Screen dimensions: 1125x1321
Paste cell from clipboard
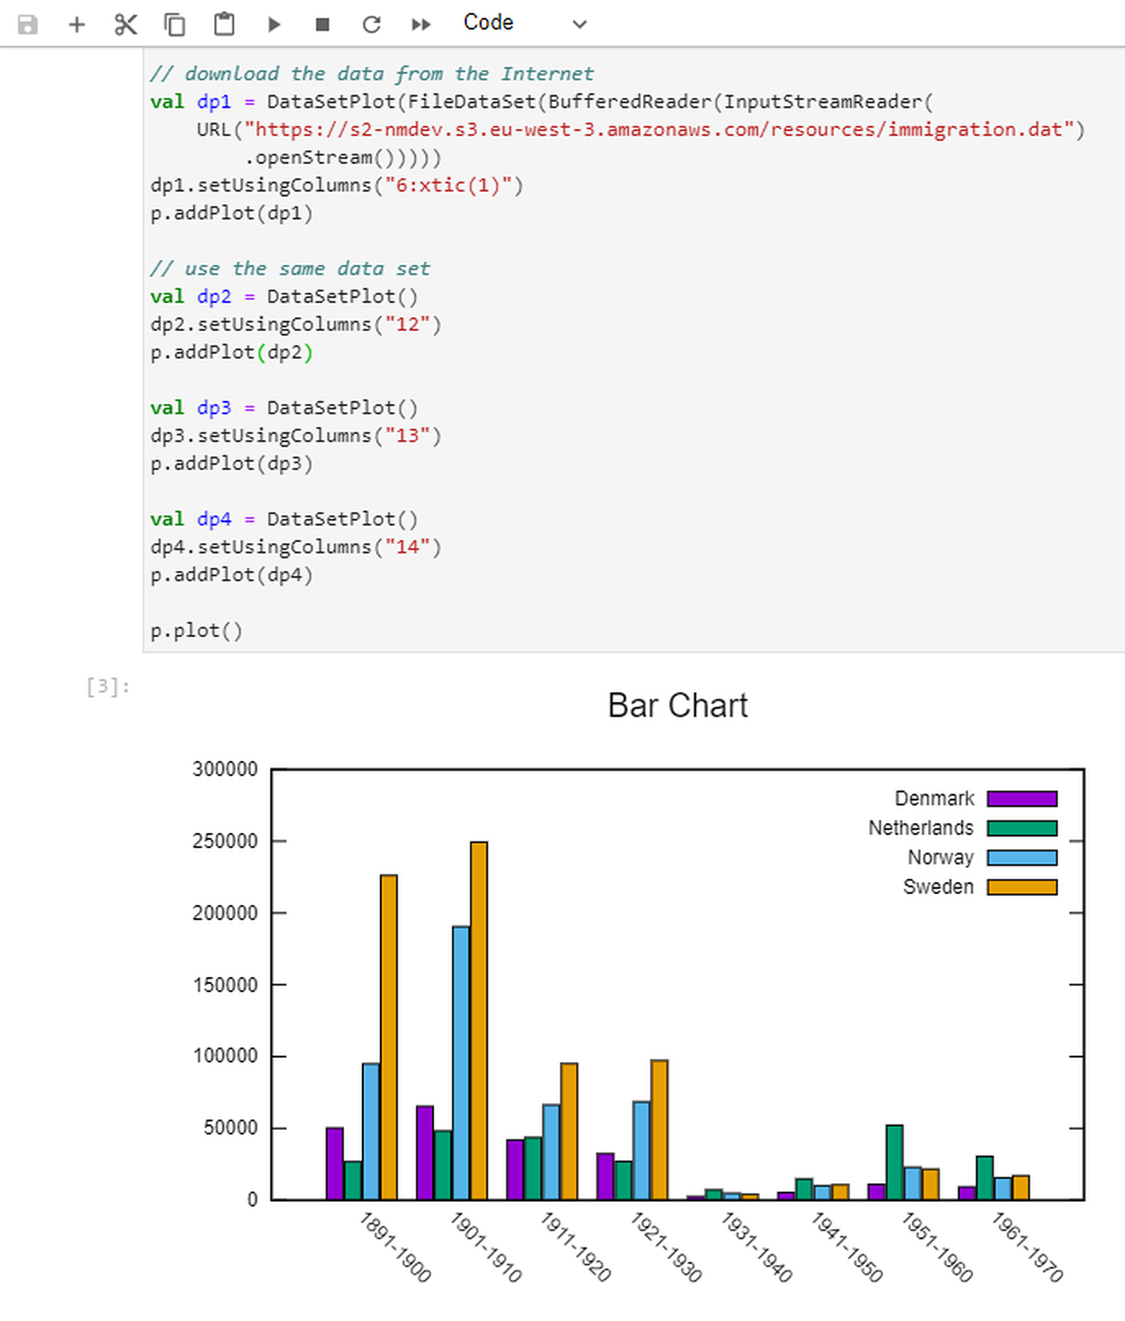(224, 25)
